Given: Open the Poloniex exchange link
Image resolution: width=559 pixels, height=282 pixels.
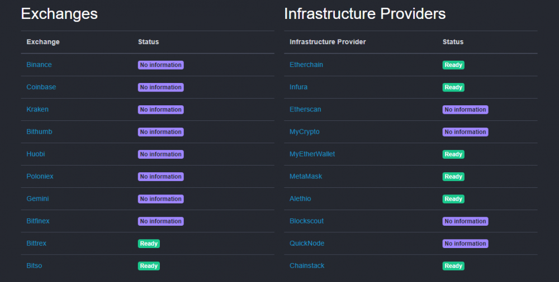Looking at the screenshot, I should click(40, 176).
